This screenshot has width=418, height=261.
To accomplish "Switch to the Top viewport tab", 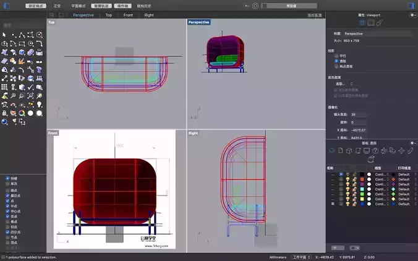I will tap(109, 15).
